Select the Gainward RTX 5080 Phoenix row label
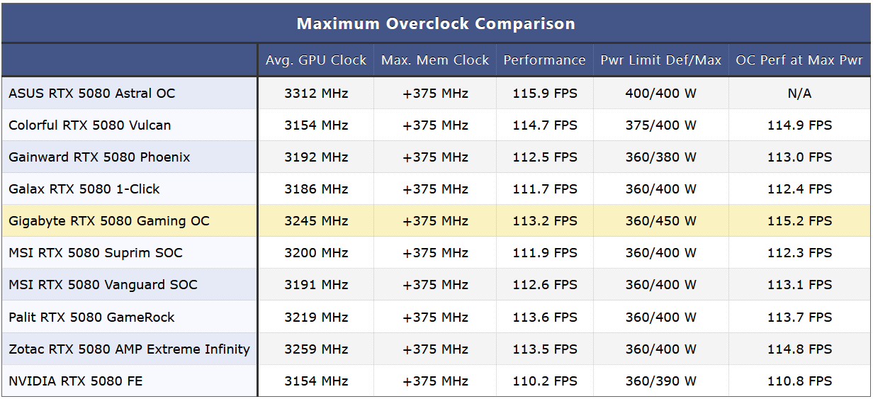 [99, 157]
